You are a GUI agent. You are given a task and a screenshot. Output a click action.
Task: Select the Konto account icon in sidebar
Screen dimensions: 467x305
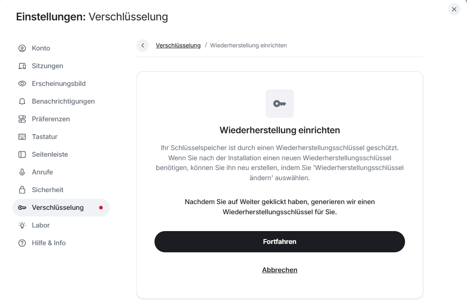(22, 48)
